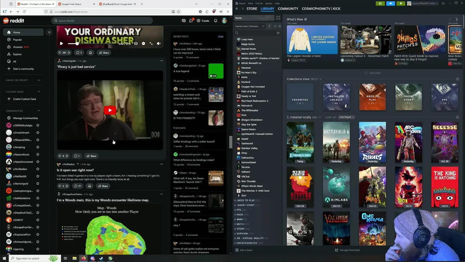Image resolution: width=465 pixels, height=262 pixels.
Task: Open What's New settings gear
Action: (306, 19)
